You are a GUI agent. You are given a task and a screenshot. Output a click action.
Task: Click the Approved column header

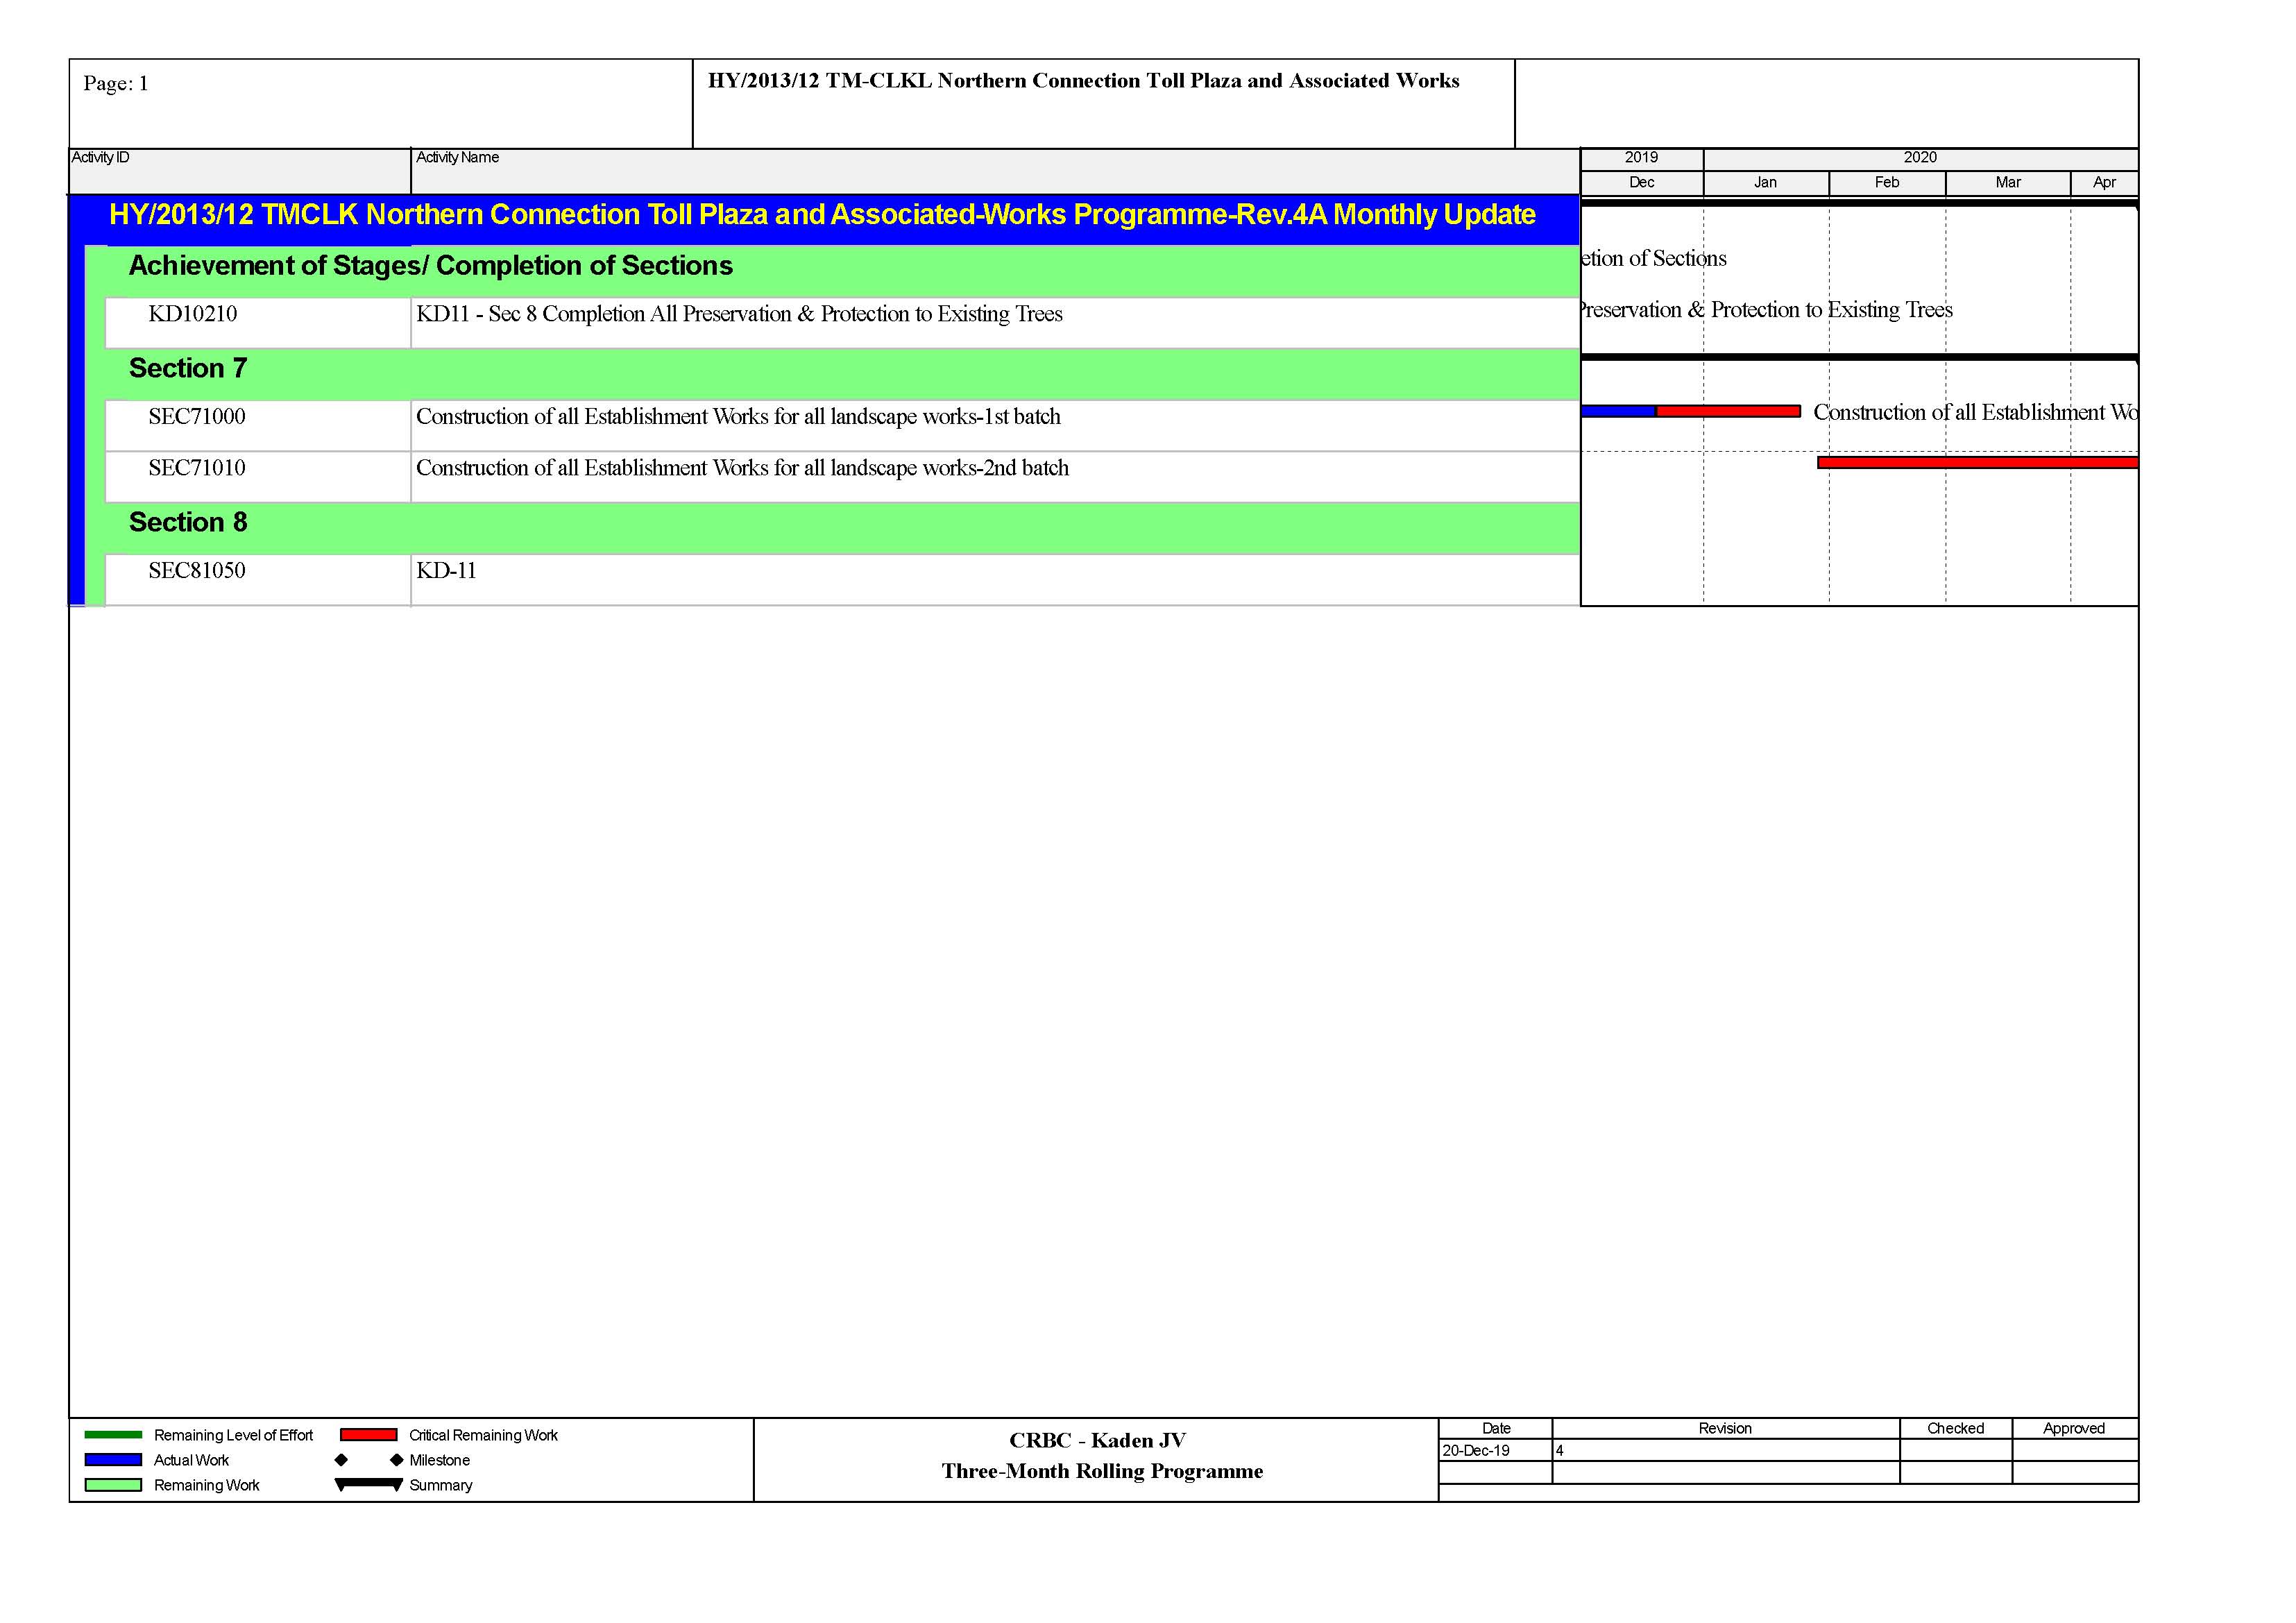(x=2074, y=1428)
